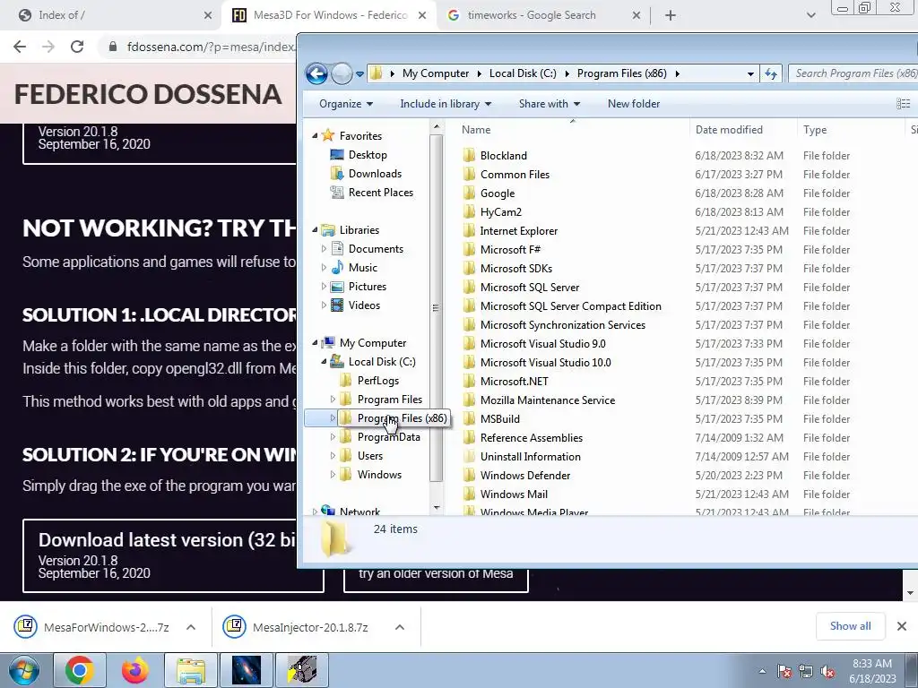Click the Chrome tab search chevron
The height and width of the screenshot is (688, 918).
[810, 16]
